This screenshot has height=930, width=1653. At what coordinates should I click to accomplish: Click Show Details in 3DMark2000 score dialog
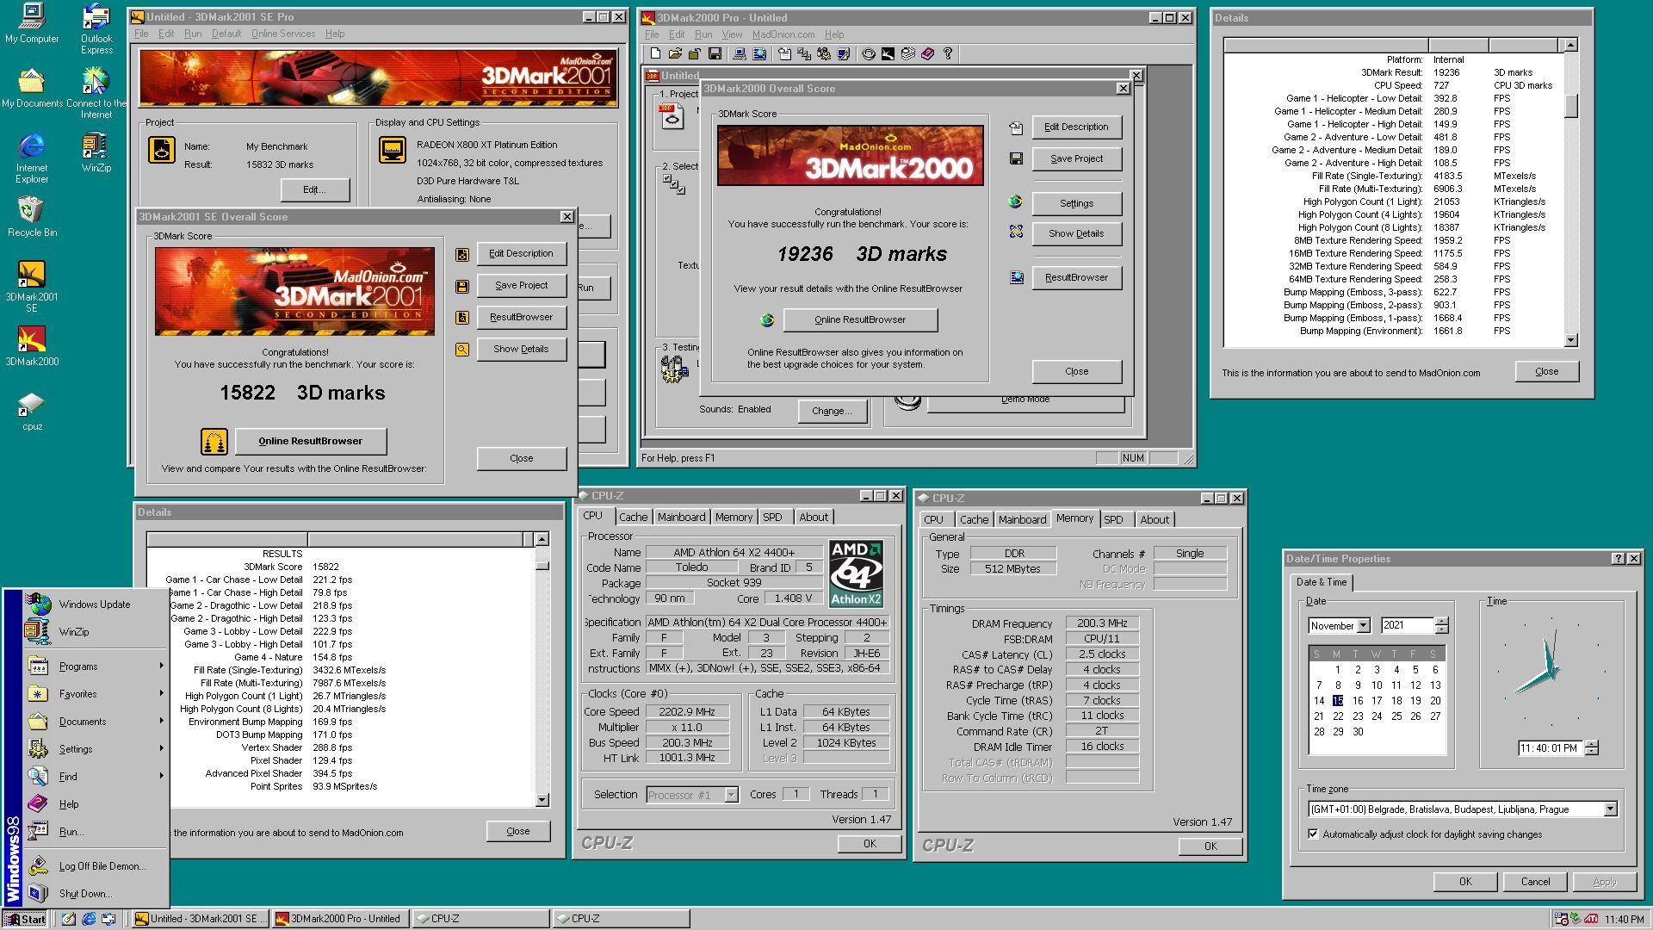[1076, 233]
